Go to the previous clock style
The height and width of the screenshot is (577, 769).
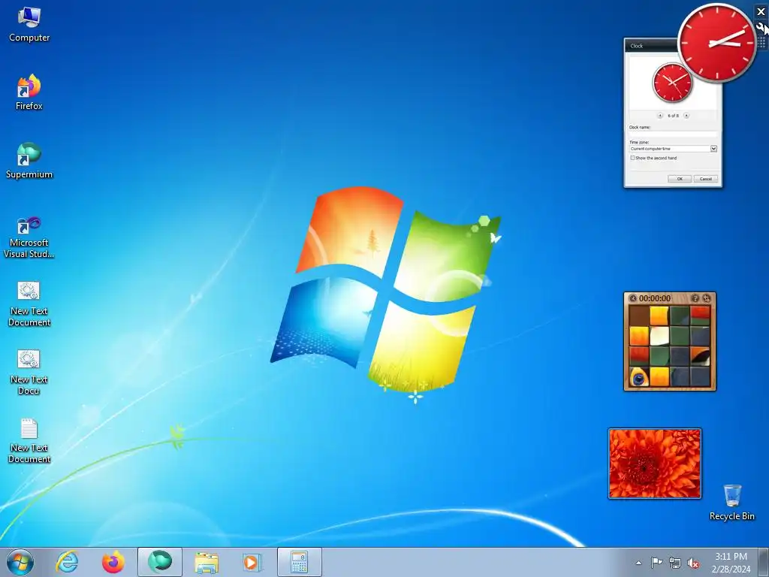click(x=660, y=116)
